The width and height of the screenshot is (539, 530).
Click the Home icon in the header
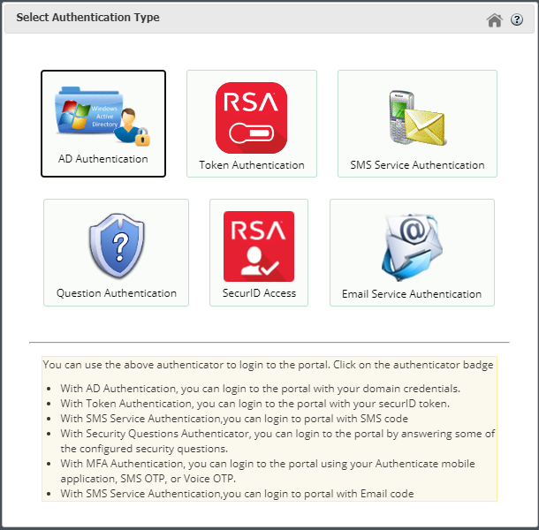coord(494,20)
